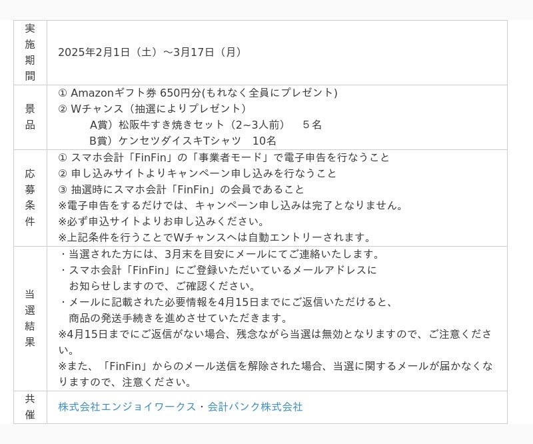Click the 実施期間 row header cell
Viewport: 533px width, 444px height.
pos(30,52)
